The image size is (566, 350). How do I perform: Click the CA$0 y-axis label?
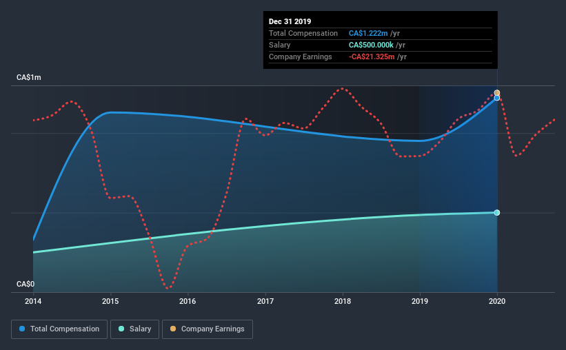tap(26, 284)
